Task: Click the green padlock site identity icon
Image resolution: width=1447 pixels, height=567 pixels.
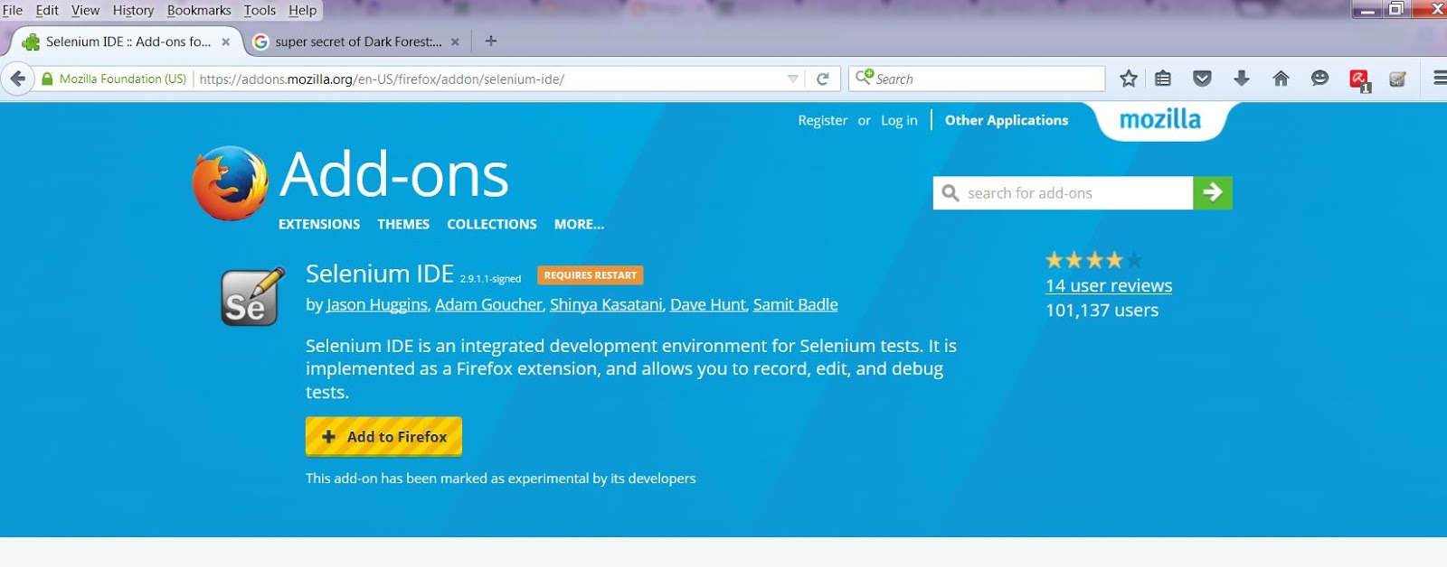Action: (x=47, y=79)
